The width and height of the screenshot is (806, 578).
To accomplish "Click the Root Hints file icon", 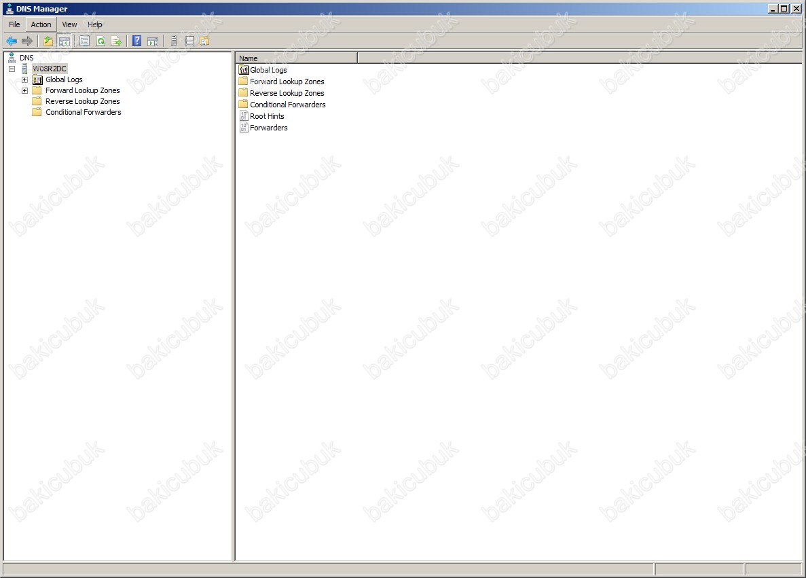I will 244,116.
